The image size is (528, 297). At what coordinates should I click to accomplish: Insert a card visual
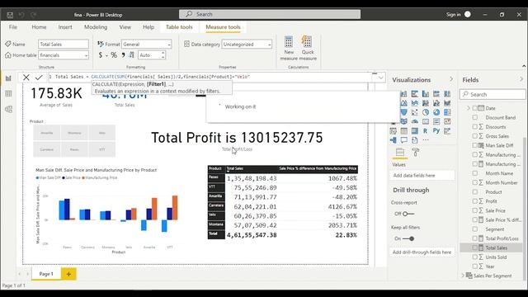point(426,121)
